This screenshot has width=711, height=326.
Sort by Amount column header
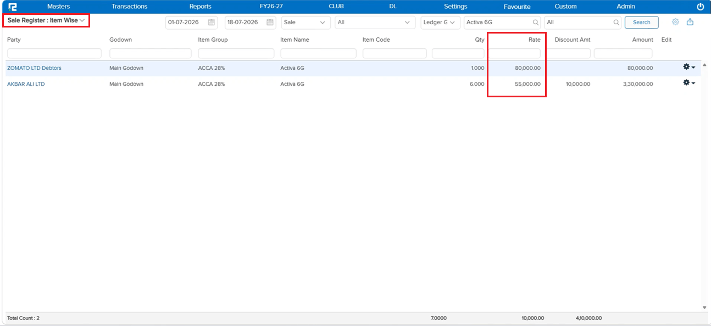coord(642,40)
